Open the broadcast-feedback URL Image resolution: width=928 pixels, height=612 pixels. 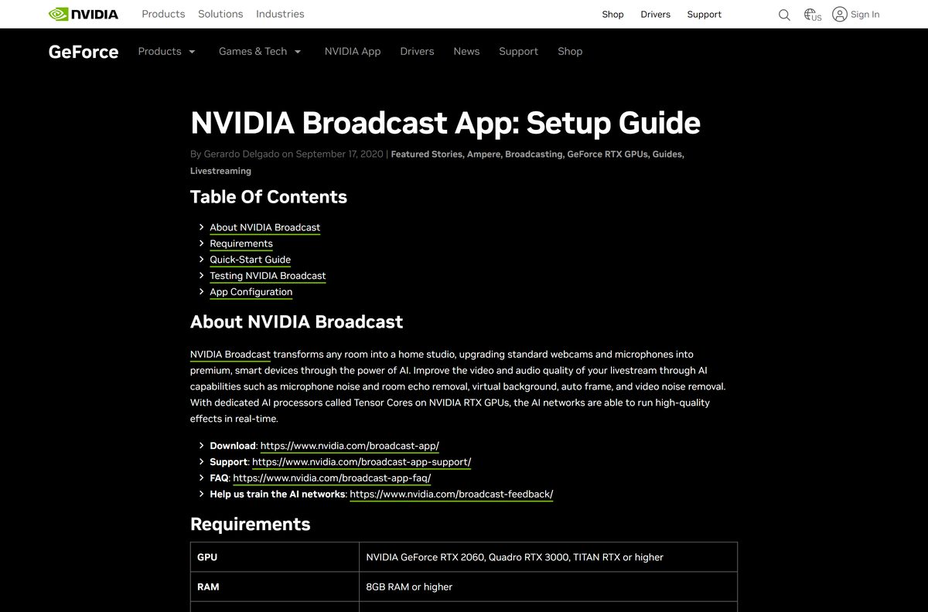click(452, 495)
